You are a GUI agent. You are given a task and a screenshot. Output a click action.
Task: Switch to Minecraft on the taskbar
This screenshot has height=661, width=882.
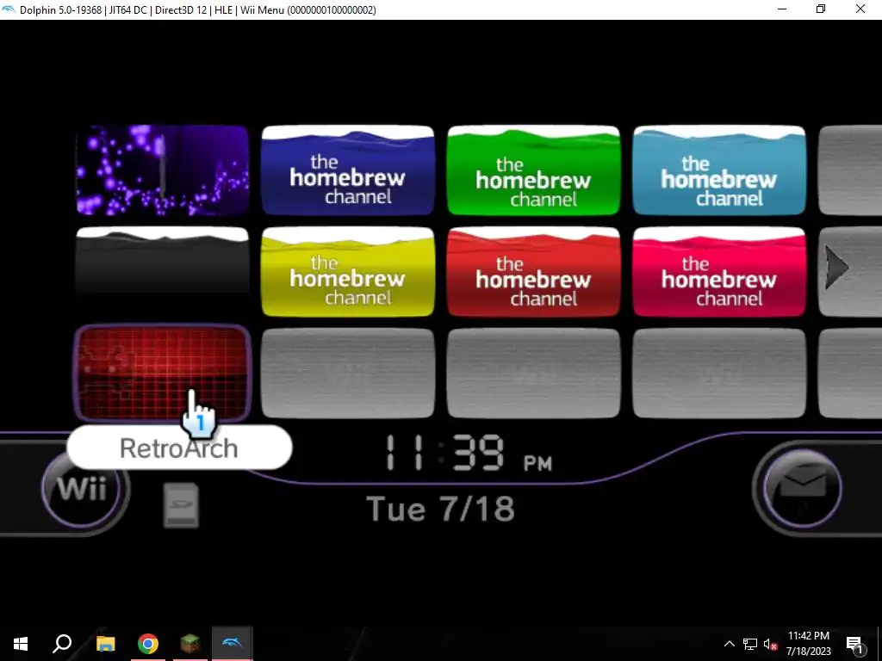pos(190,644)
